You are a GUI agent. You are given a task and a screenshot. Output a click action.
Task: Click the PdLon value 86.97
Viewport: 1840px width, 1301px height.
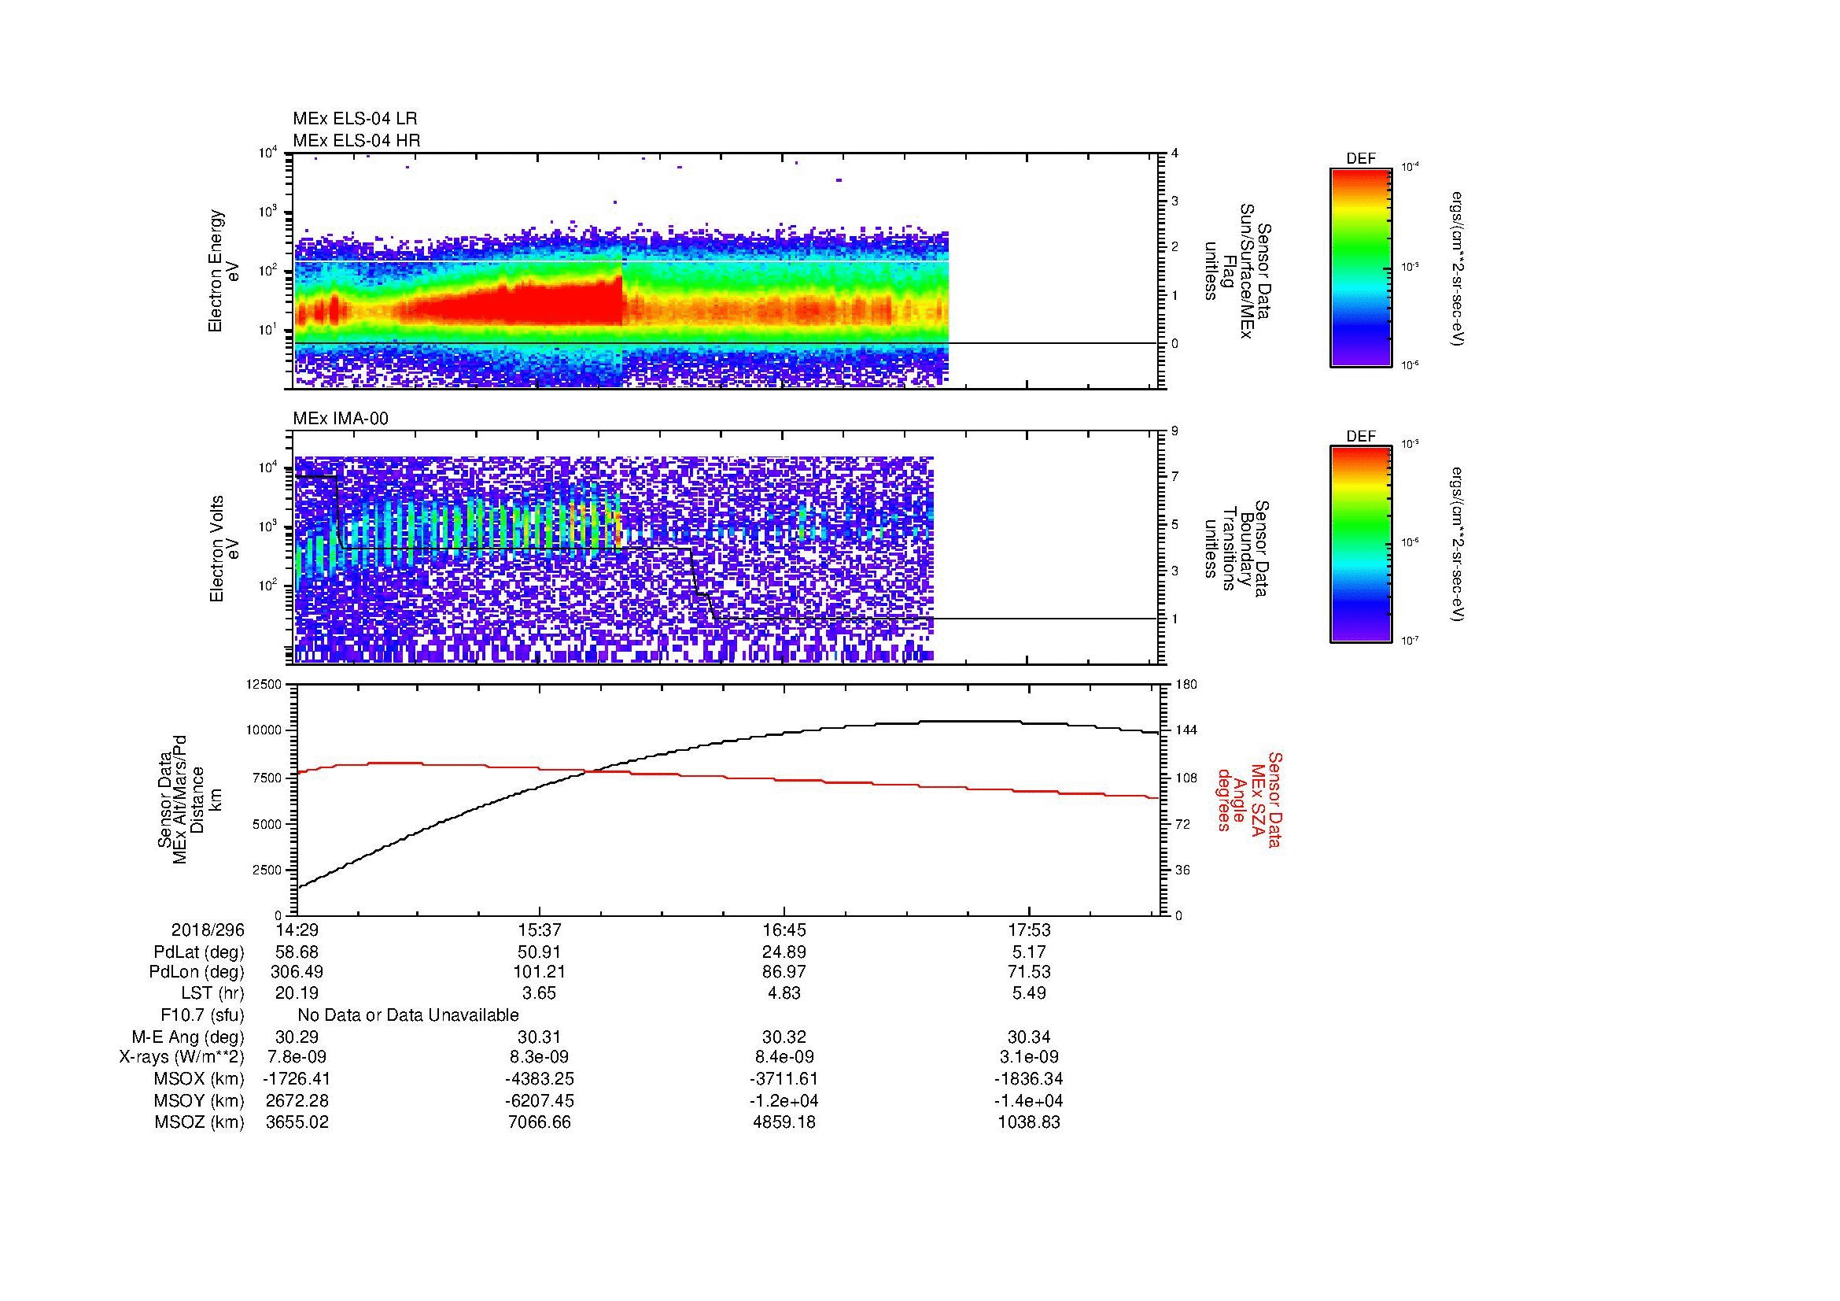click(x=784, y=971)
